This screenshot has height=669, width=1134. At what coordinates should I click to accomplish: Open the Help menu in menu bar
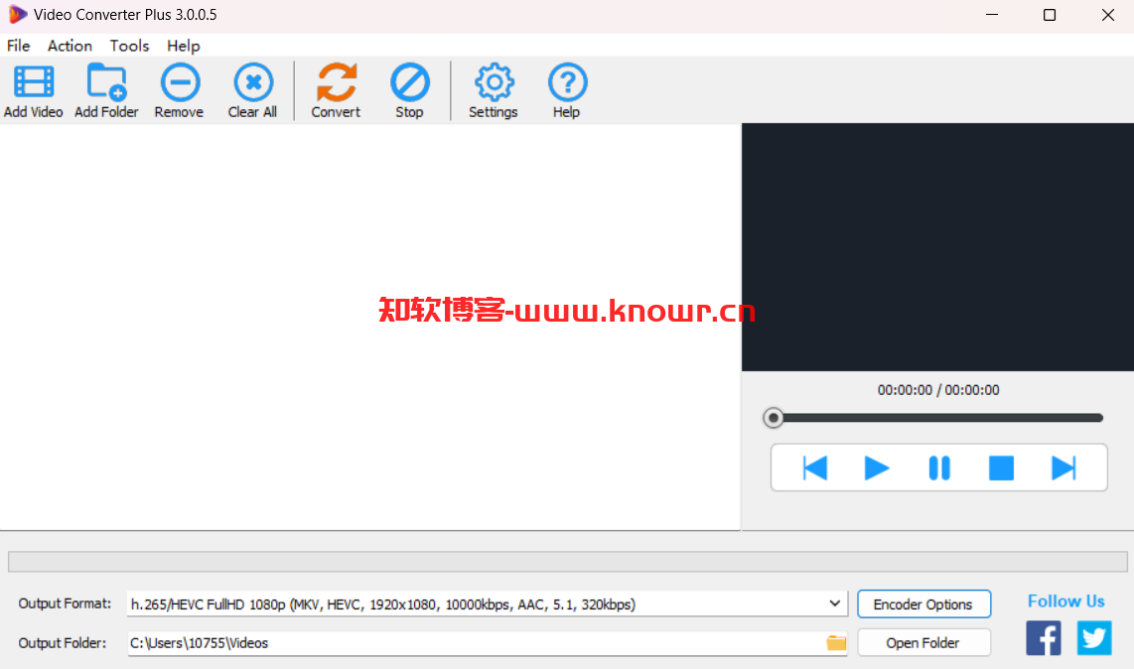coord(183,46)
